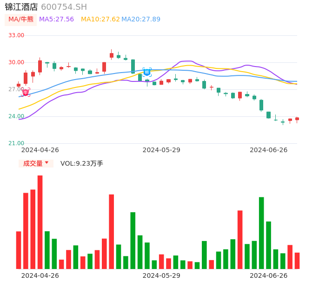The image size is (319, 282).
Task: Click the 2024-06-26 date under the volume chart
Action: (x=268, y=275)
